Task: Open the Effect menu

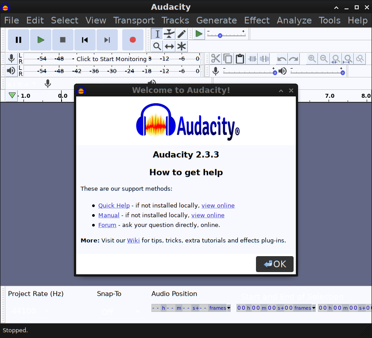Action: 256,20
